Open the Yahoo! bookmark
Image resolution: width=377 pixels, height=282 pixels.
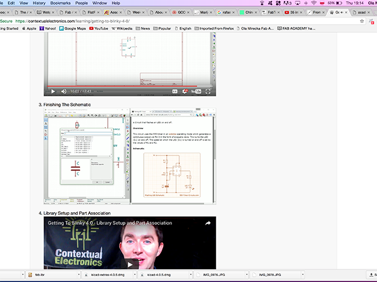click(48, 28)
